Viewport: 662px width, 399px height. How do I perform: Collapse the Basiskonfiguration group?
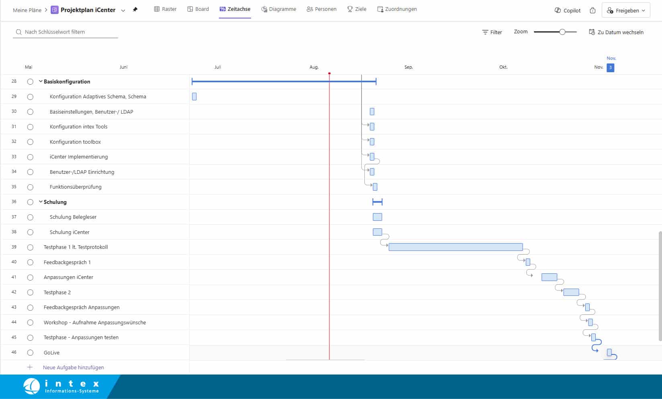point(41,81)
